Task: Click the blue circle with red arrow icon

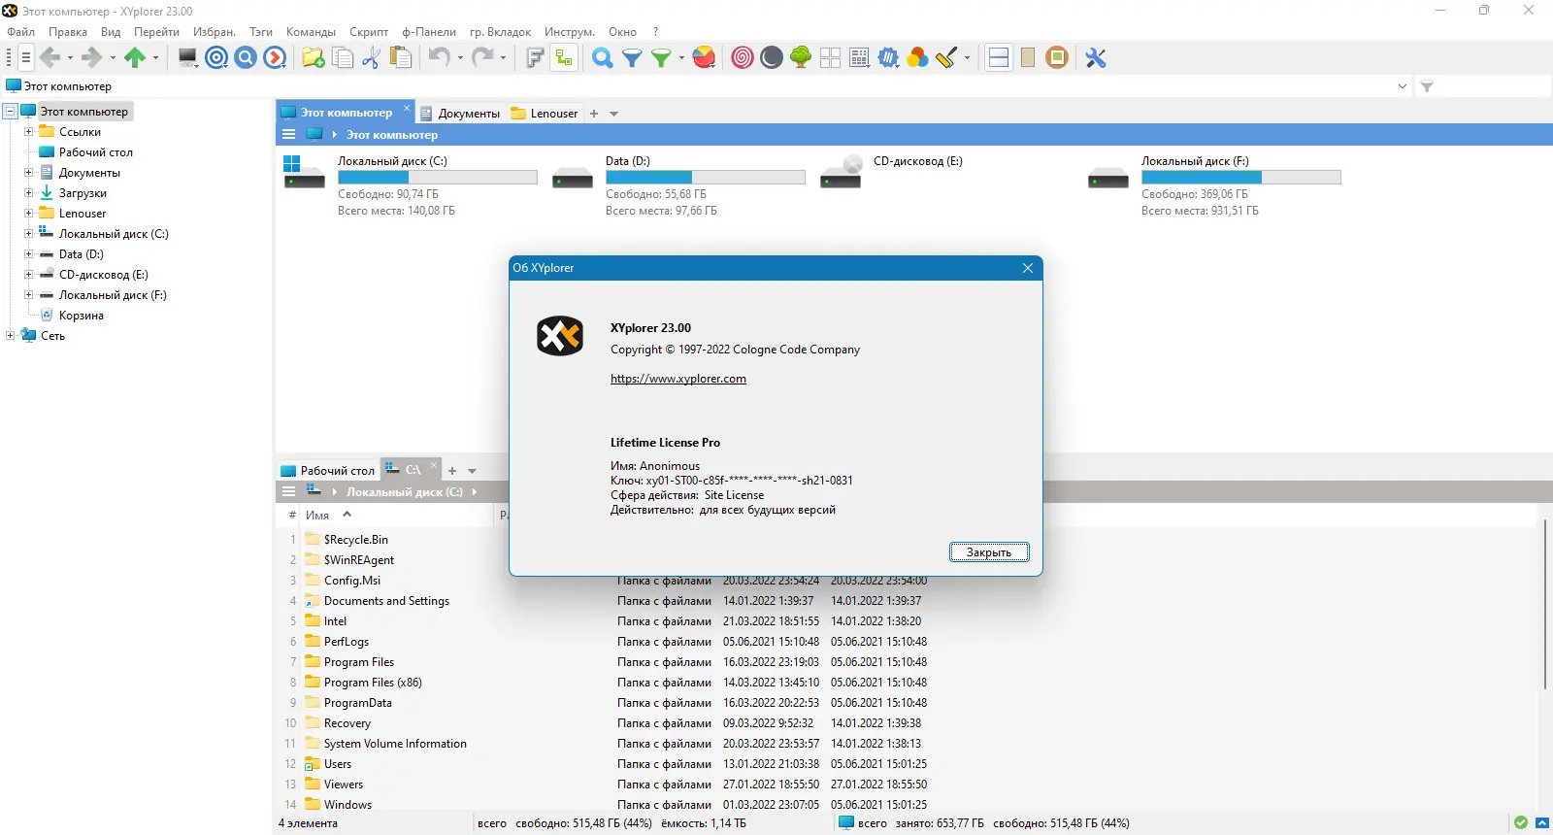Action: click(x=276, y=58)
